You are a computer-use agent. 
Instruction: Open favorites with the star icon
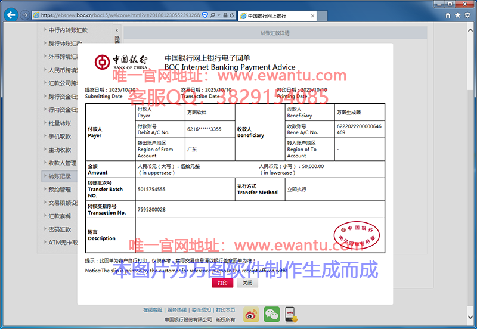click(x=457, y=15)
